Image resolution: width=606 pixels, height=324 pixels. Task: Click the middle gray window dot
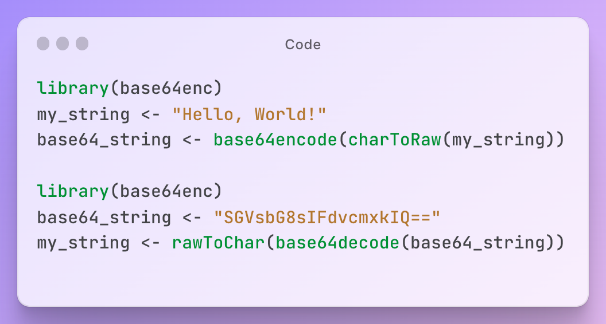tap(63, 44)
